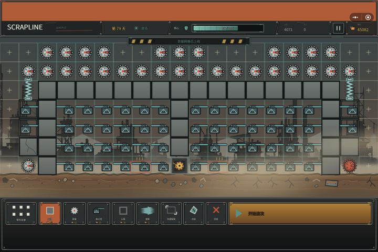Click the core shield icon
Image resolution: width=378 pixels, height=252 pixels.
(186, 28)
